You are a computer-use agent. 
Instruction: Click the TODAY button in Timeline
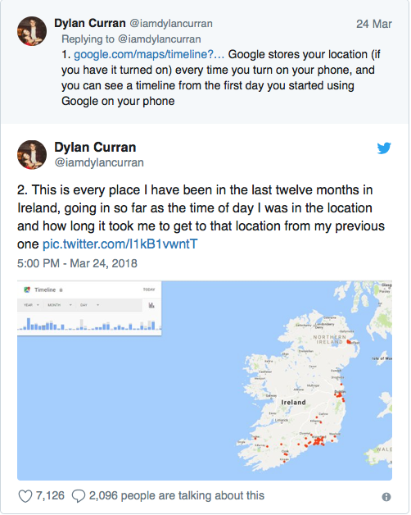(x=149, y=289)
